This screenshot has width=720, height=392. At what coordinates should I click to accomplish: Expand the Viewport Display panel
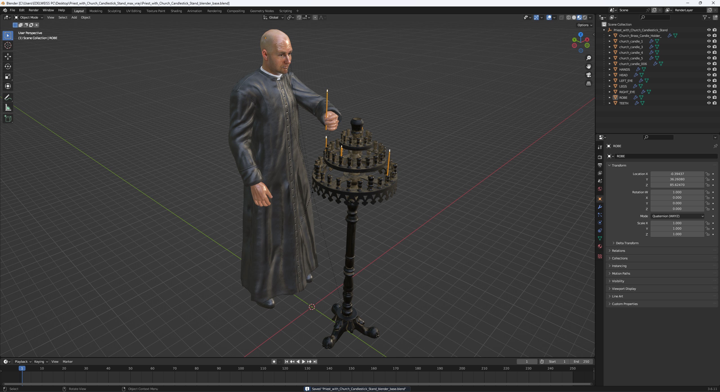[623, 289]
